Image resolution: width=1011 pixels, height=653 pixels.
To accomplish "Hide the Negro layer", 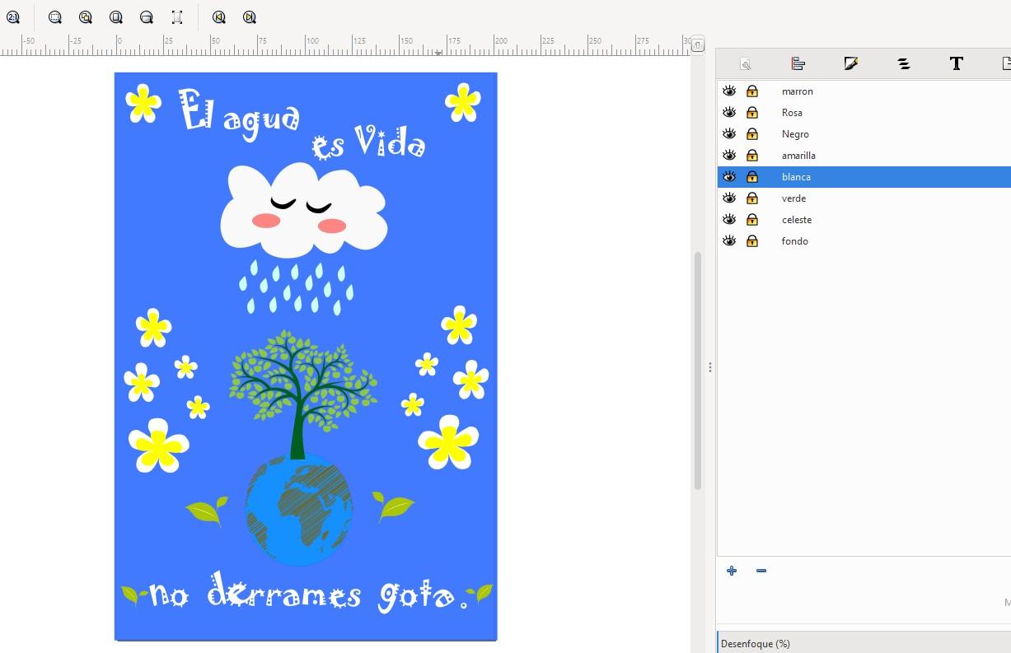I will [x=729, y=134].
